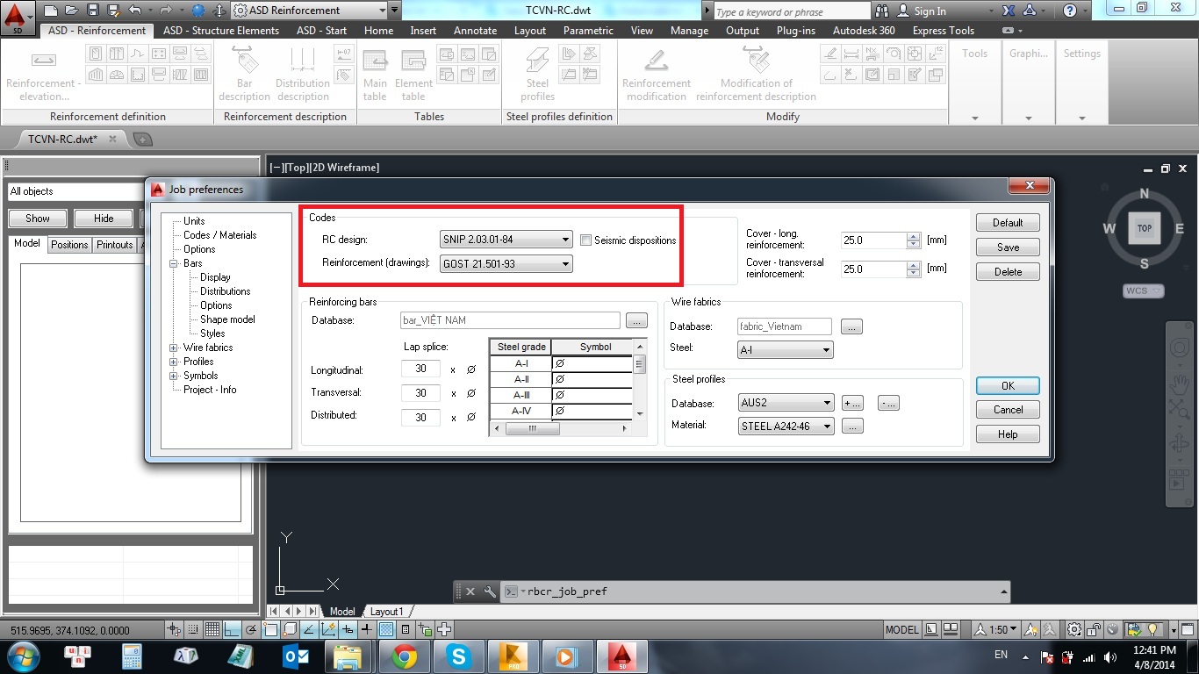
Task: Open the Material STEEL A242-46 dropdown
Action: 786,426
